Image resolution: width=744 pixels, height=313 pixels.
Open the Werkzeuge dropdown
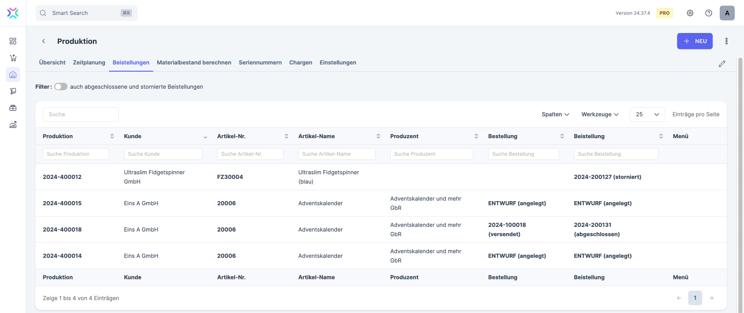[x=600, y=114]
